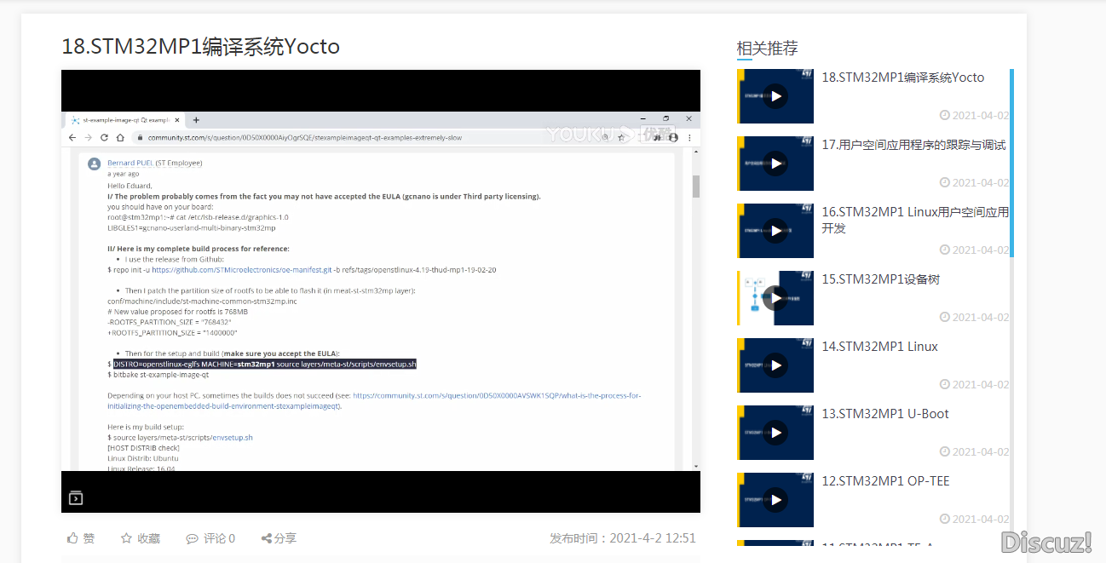Play the 18.STM32MP1编译系统Yocto thumbnail in recommendations
The height and width of the screenshot is (563, 1106).
(775, 96)
